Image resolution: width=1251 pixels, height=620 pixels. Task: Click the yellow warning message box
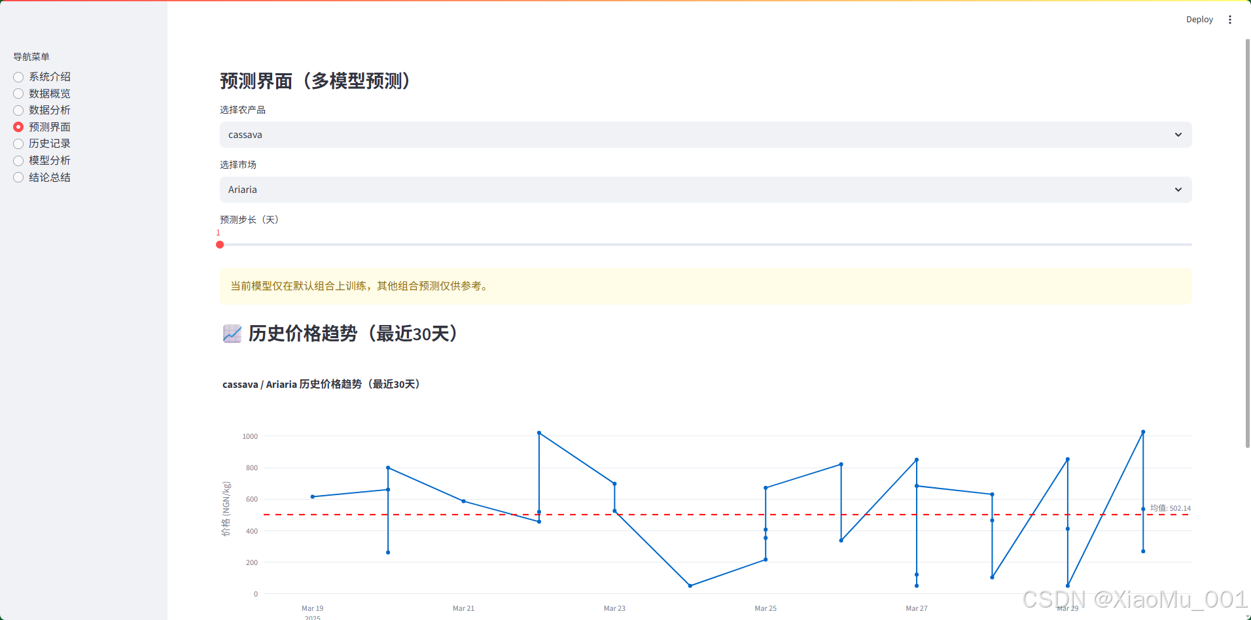(705, 286)
